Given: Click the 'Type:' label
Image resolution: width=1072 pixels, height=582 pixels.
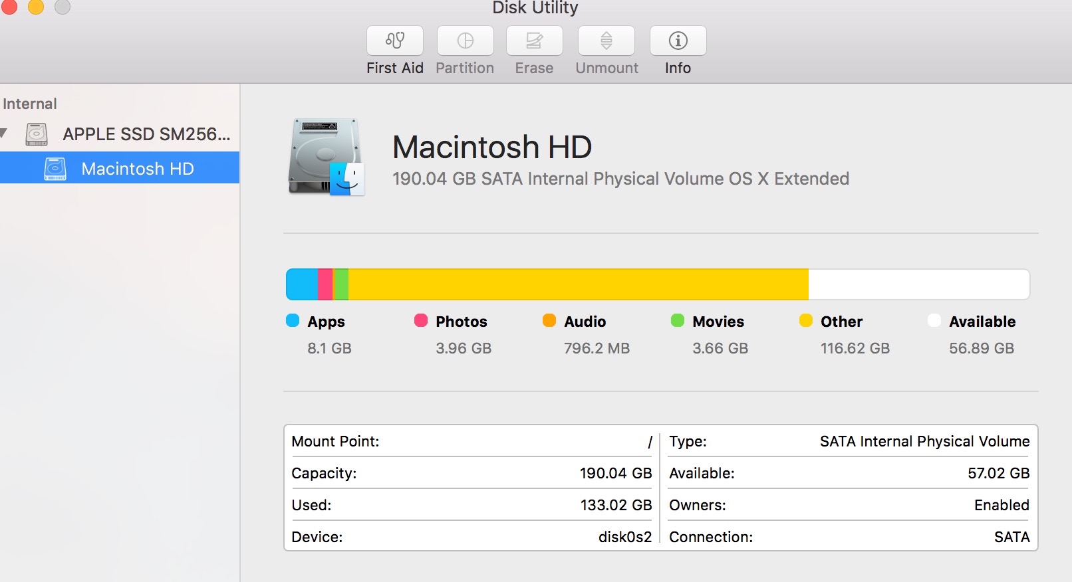Looking at the screenshot, I should tap(688, 441).
